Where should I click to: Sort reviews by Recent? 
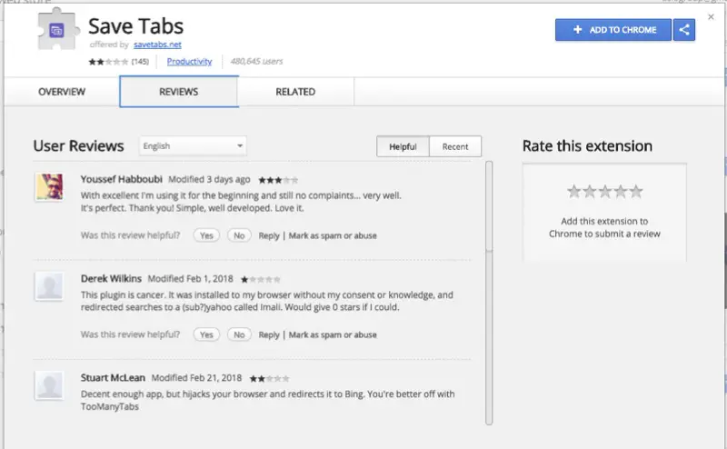[455, 146]
